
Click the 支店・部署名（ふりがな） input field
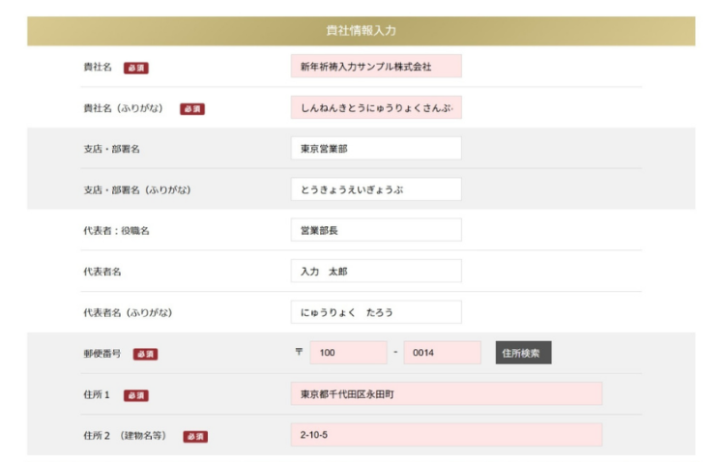(375, 189)
